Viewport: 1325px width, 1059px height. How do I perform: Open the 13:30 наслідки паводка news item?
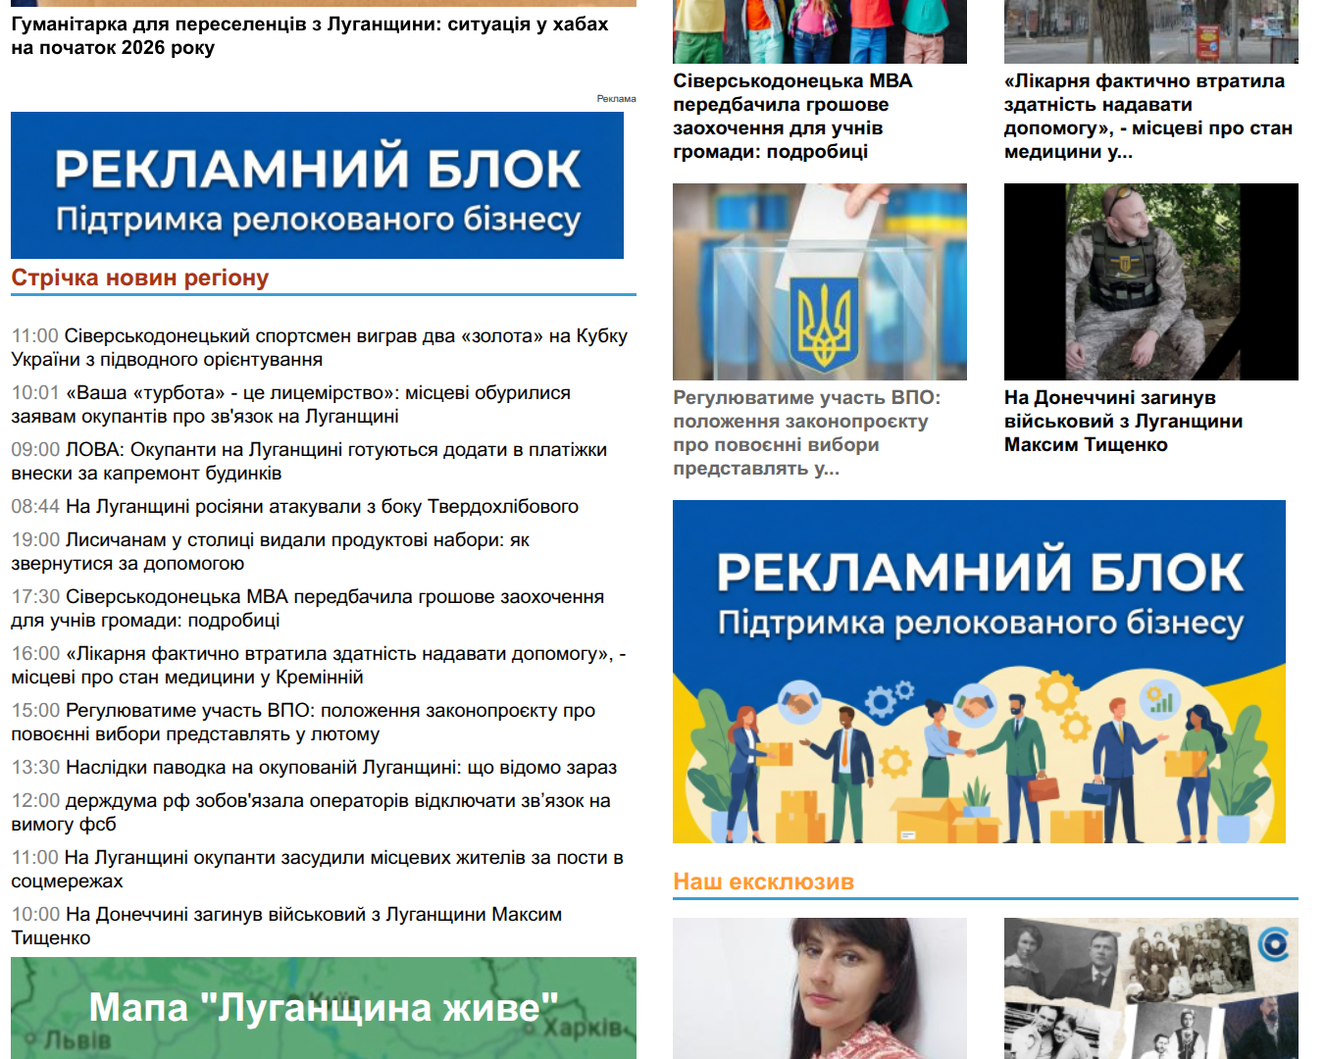pyautogui.click(x=340, y=768)
